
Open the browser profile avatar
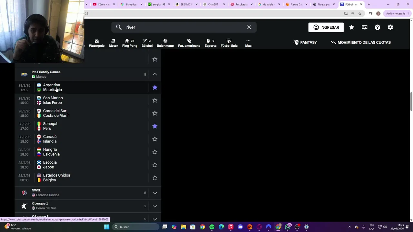(378, 14)
